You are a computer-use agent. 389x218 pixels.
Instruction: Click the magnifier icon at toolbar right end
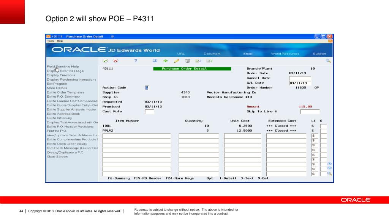coord(328,61)
